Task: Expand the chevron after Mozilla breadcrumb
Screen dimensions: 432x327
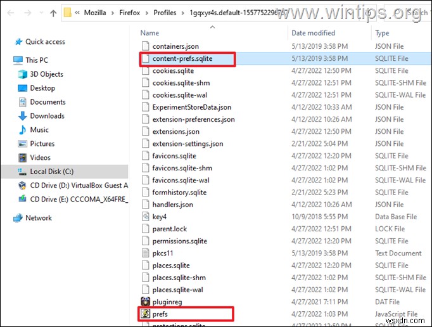Action: 113,13
